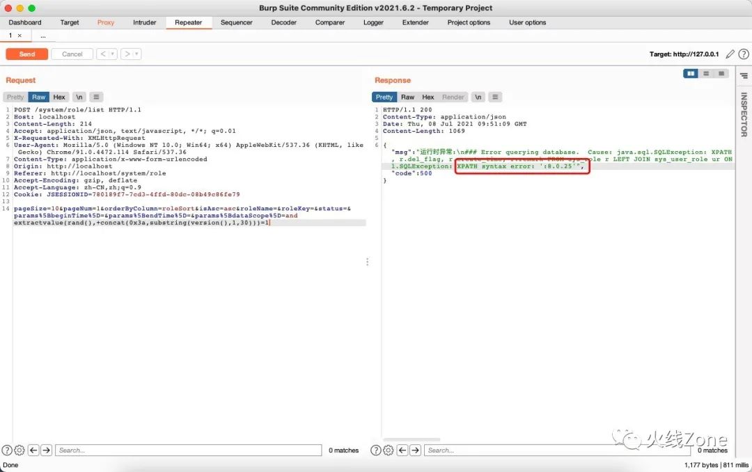Open request search settings gear

click(19, 450)
